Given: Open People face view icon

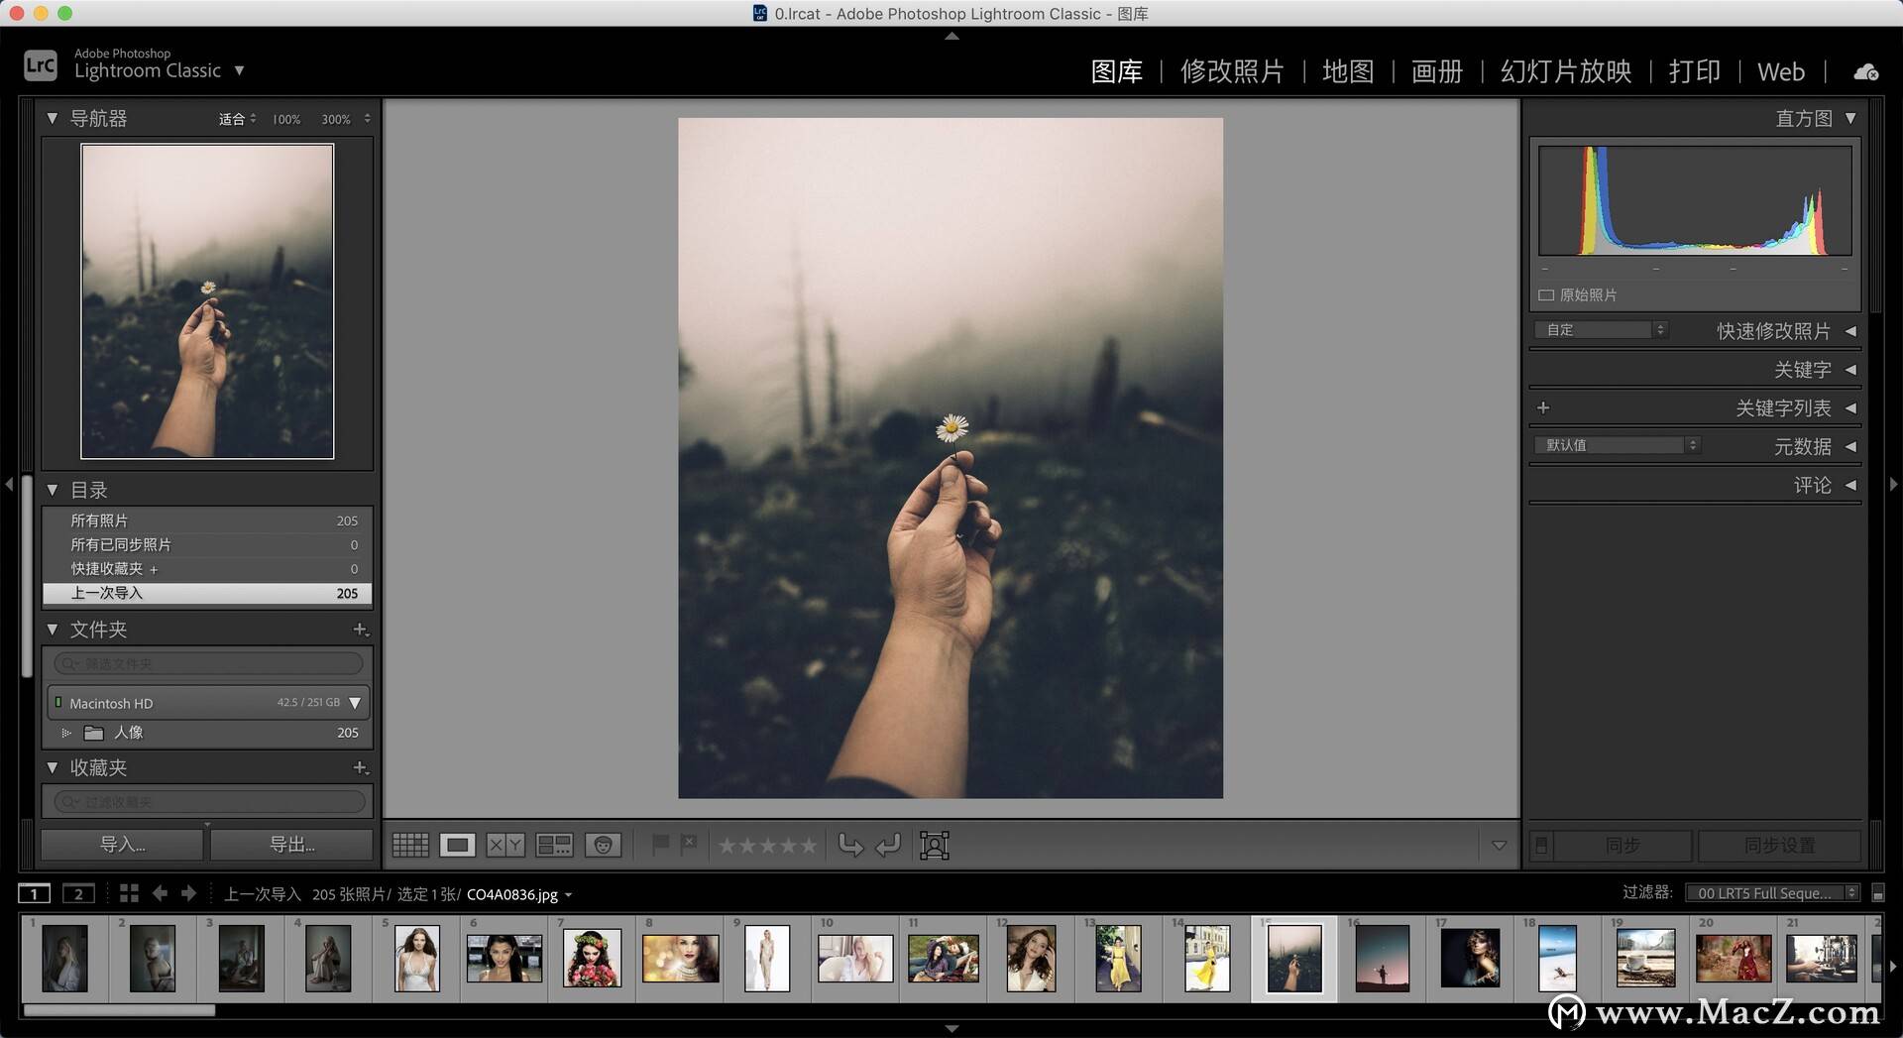Looking at the screenshot, I should [603, 845].
